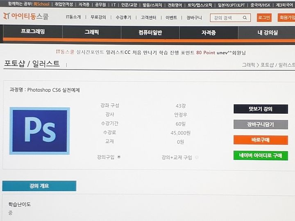The height and width of the screenshot is (221, 295).
Task: Click the 회원가입 button
Action: (286, 18)
